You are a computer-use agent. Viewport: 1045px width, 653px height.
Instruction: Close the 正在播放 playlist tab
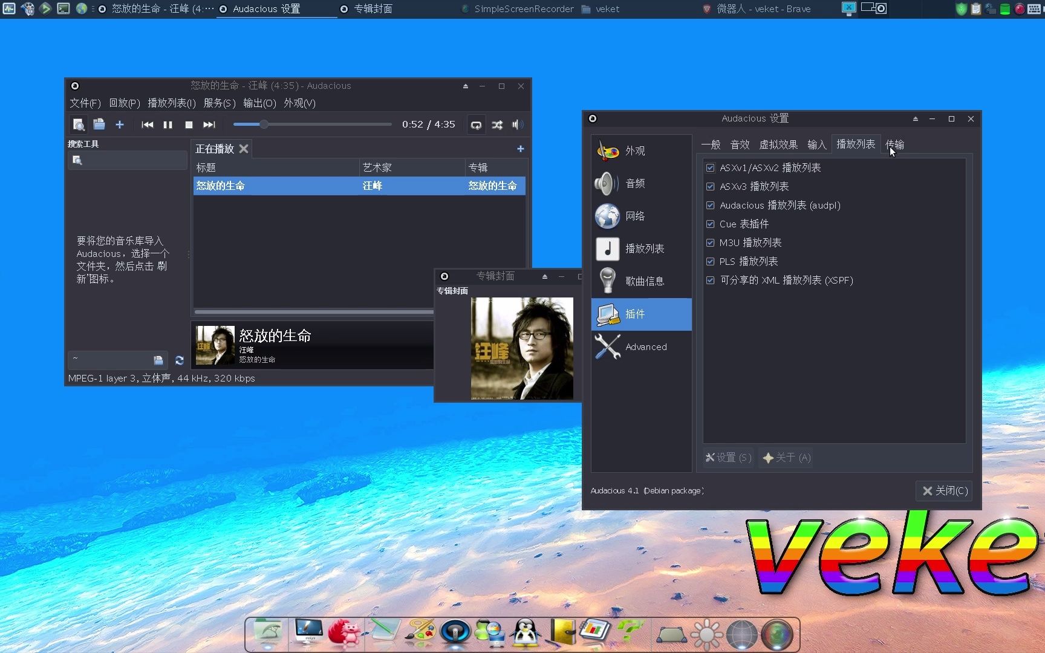pyautogui.click(x=244, y=149)
